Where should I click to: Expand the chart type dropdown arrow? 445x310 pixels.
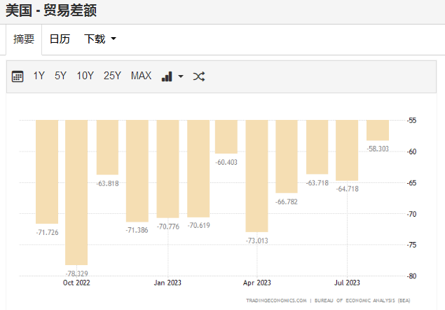point(180,76)
